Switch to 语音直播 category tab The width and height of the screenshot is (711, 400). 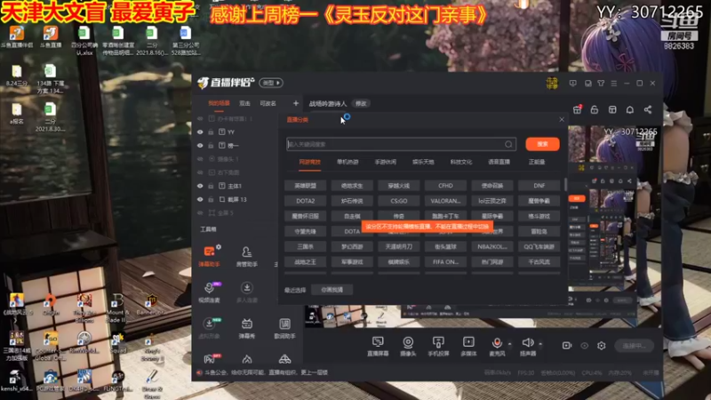click(x=499, y=162)
